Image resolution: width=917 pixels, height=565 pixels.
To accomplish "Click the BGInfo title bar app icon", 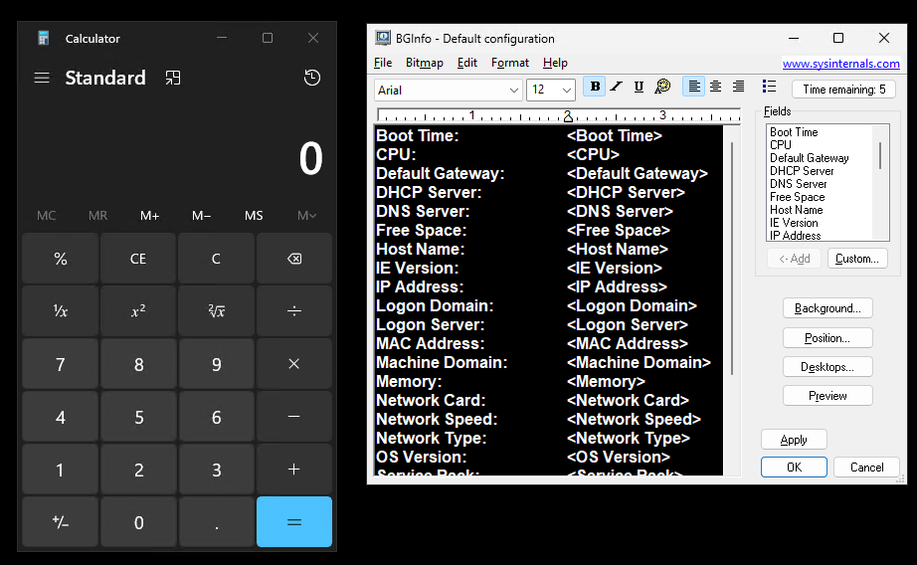I will (383, 38).
